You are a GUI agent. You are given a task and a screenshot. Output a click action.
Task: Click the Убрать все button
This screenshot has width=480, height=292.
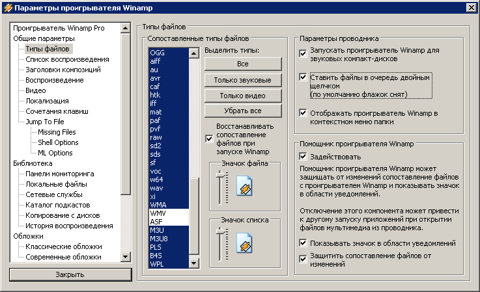242,111
